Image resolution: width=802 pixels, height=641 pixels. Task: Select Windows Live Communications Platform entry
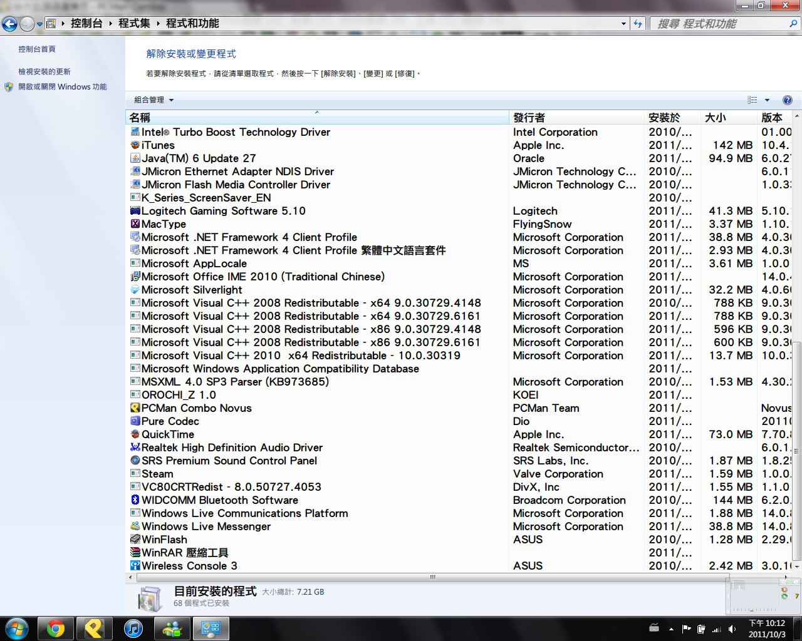pos(460,513)
